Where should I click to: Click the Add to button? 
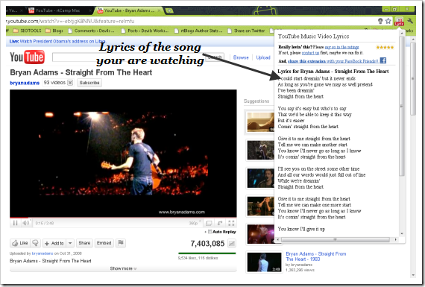point(54,243)
